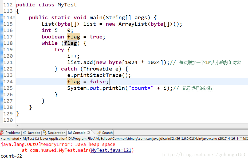Click line number 124 in the gutter
This screenshot has width=248, height=160.
click(8, 82)
